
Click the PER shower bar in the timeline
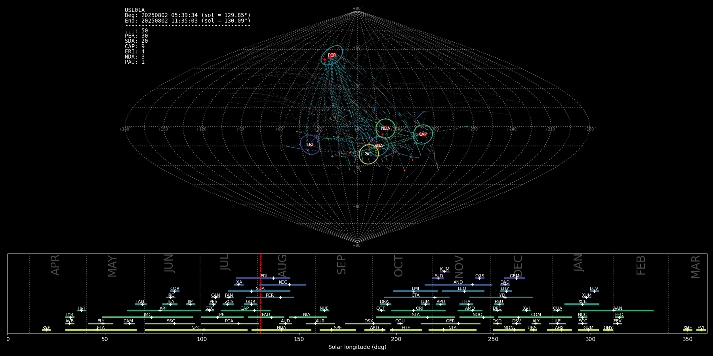click(x=270, y=297)
